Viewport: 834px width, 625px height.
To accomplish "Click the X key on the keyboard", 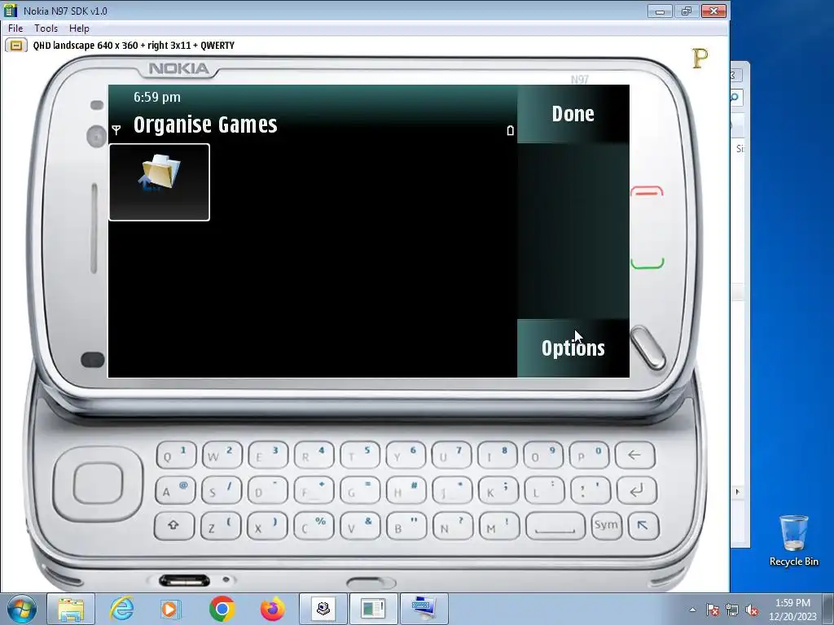I will 267,526.
